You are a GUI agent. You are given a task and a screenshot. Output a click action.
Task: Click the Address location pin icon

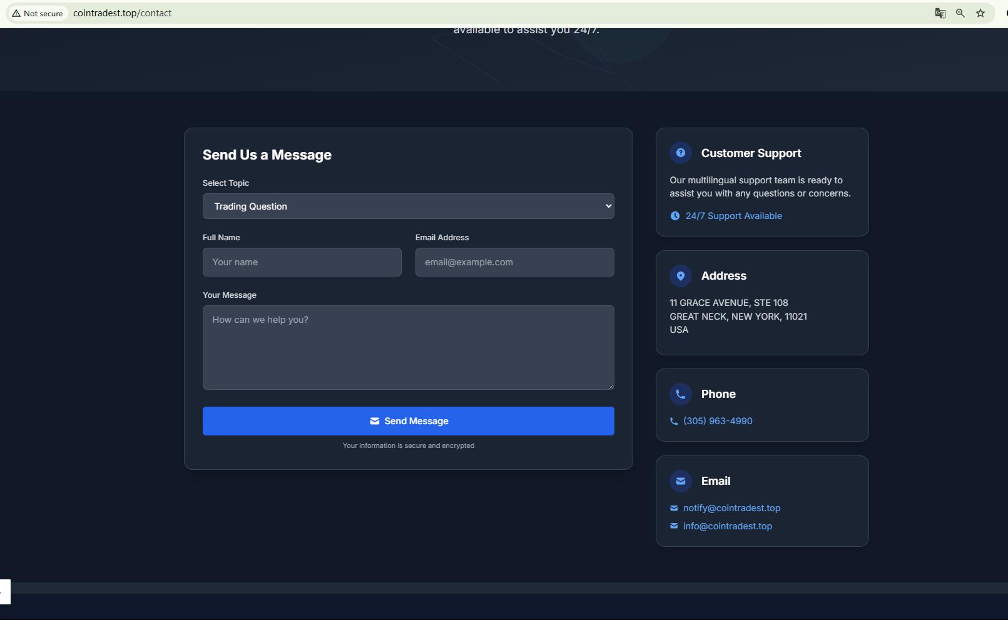coord(681,276)
